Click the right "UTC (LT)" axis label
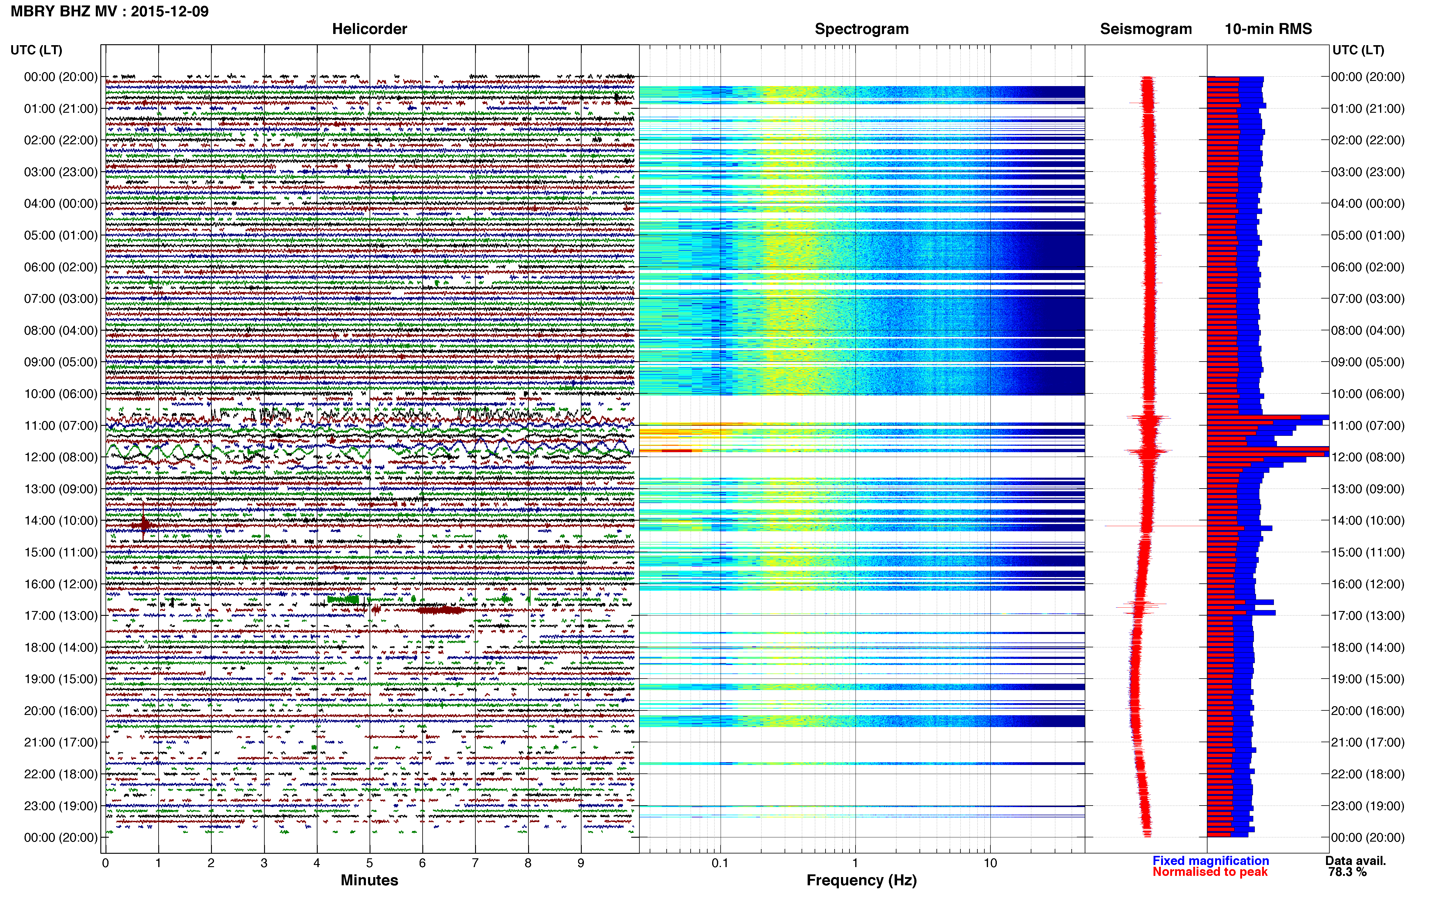This screenshot has width=1437, height=898. click(1358, 50)
